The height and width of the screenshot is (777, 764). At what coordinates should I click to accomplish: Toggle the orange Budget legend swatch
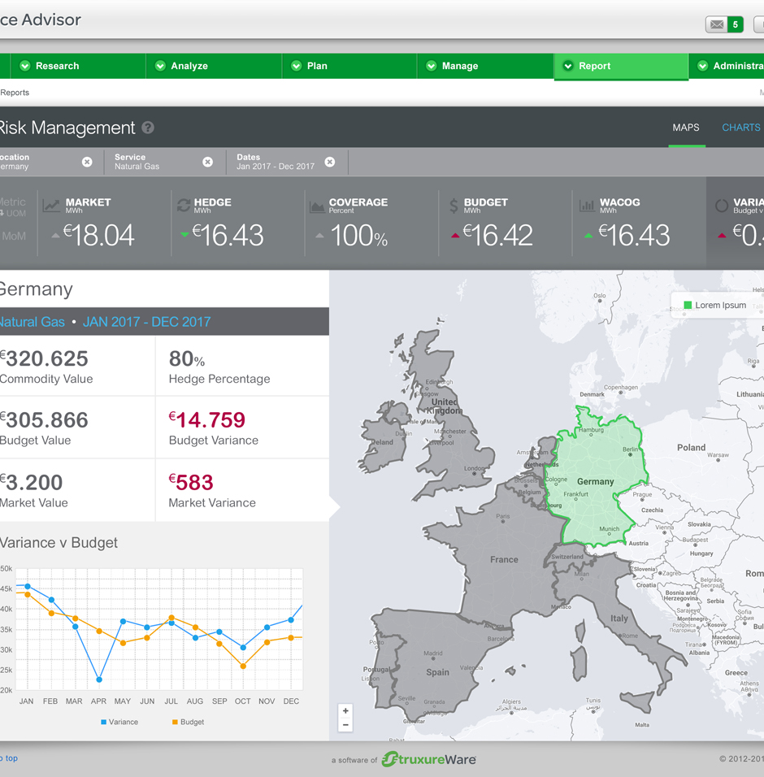click(175, 722)
